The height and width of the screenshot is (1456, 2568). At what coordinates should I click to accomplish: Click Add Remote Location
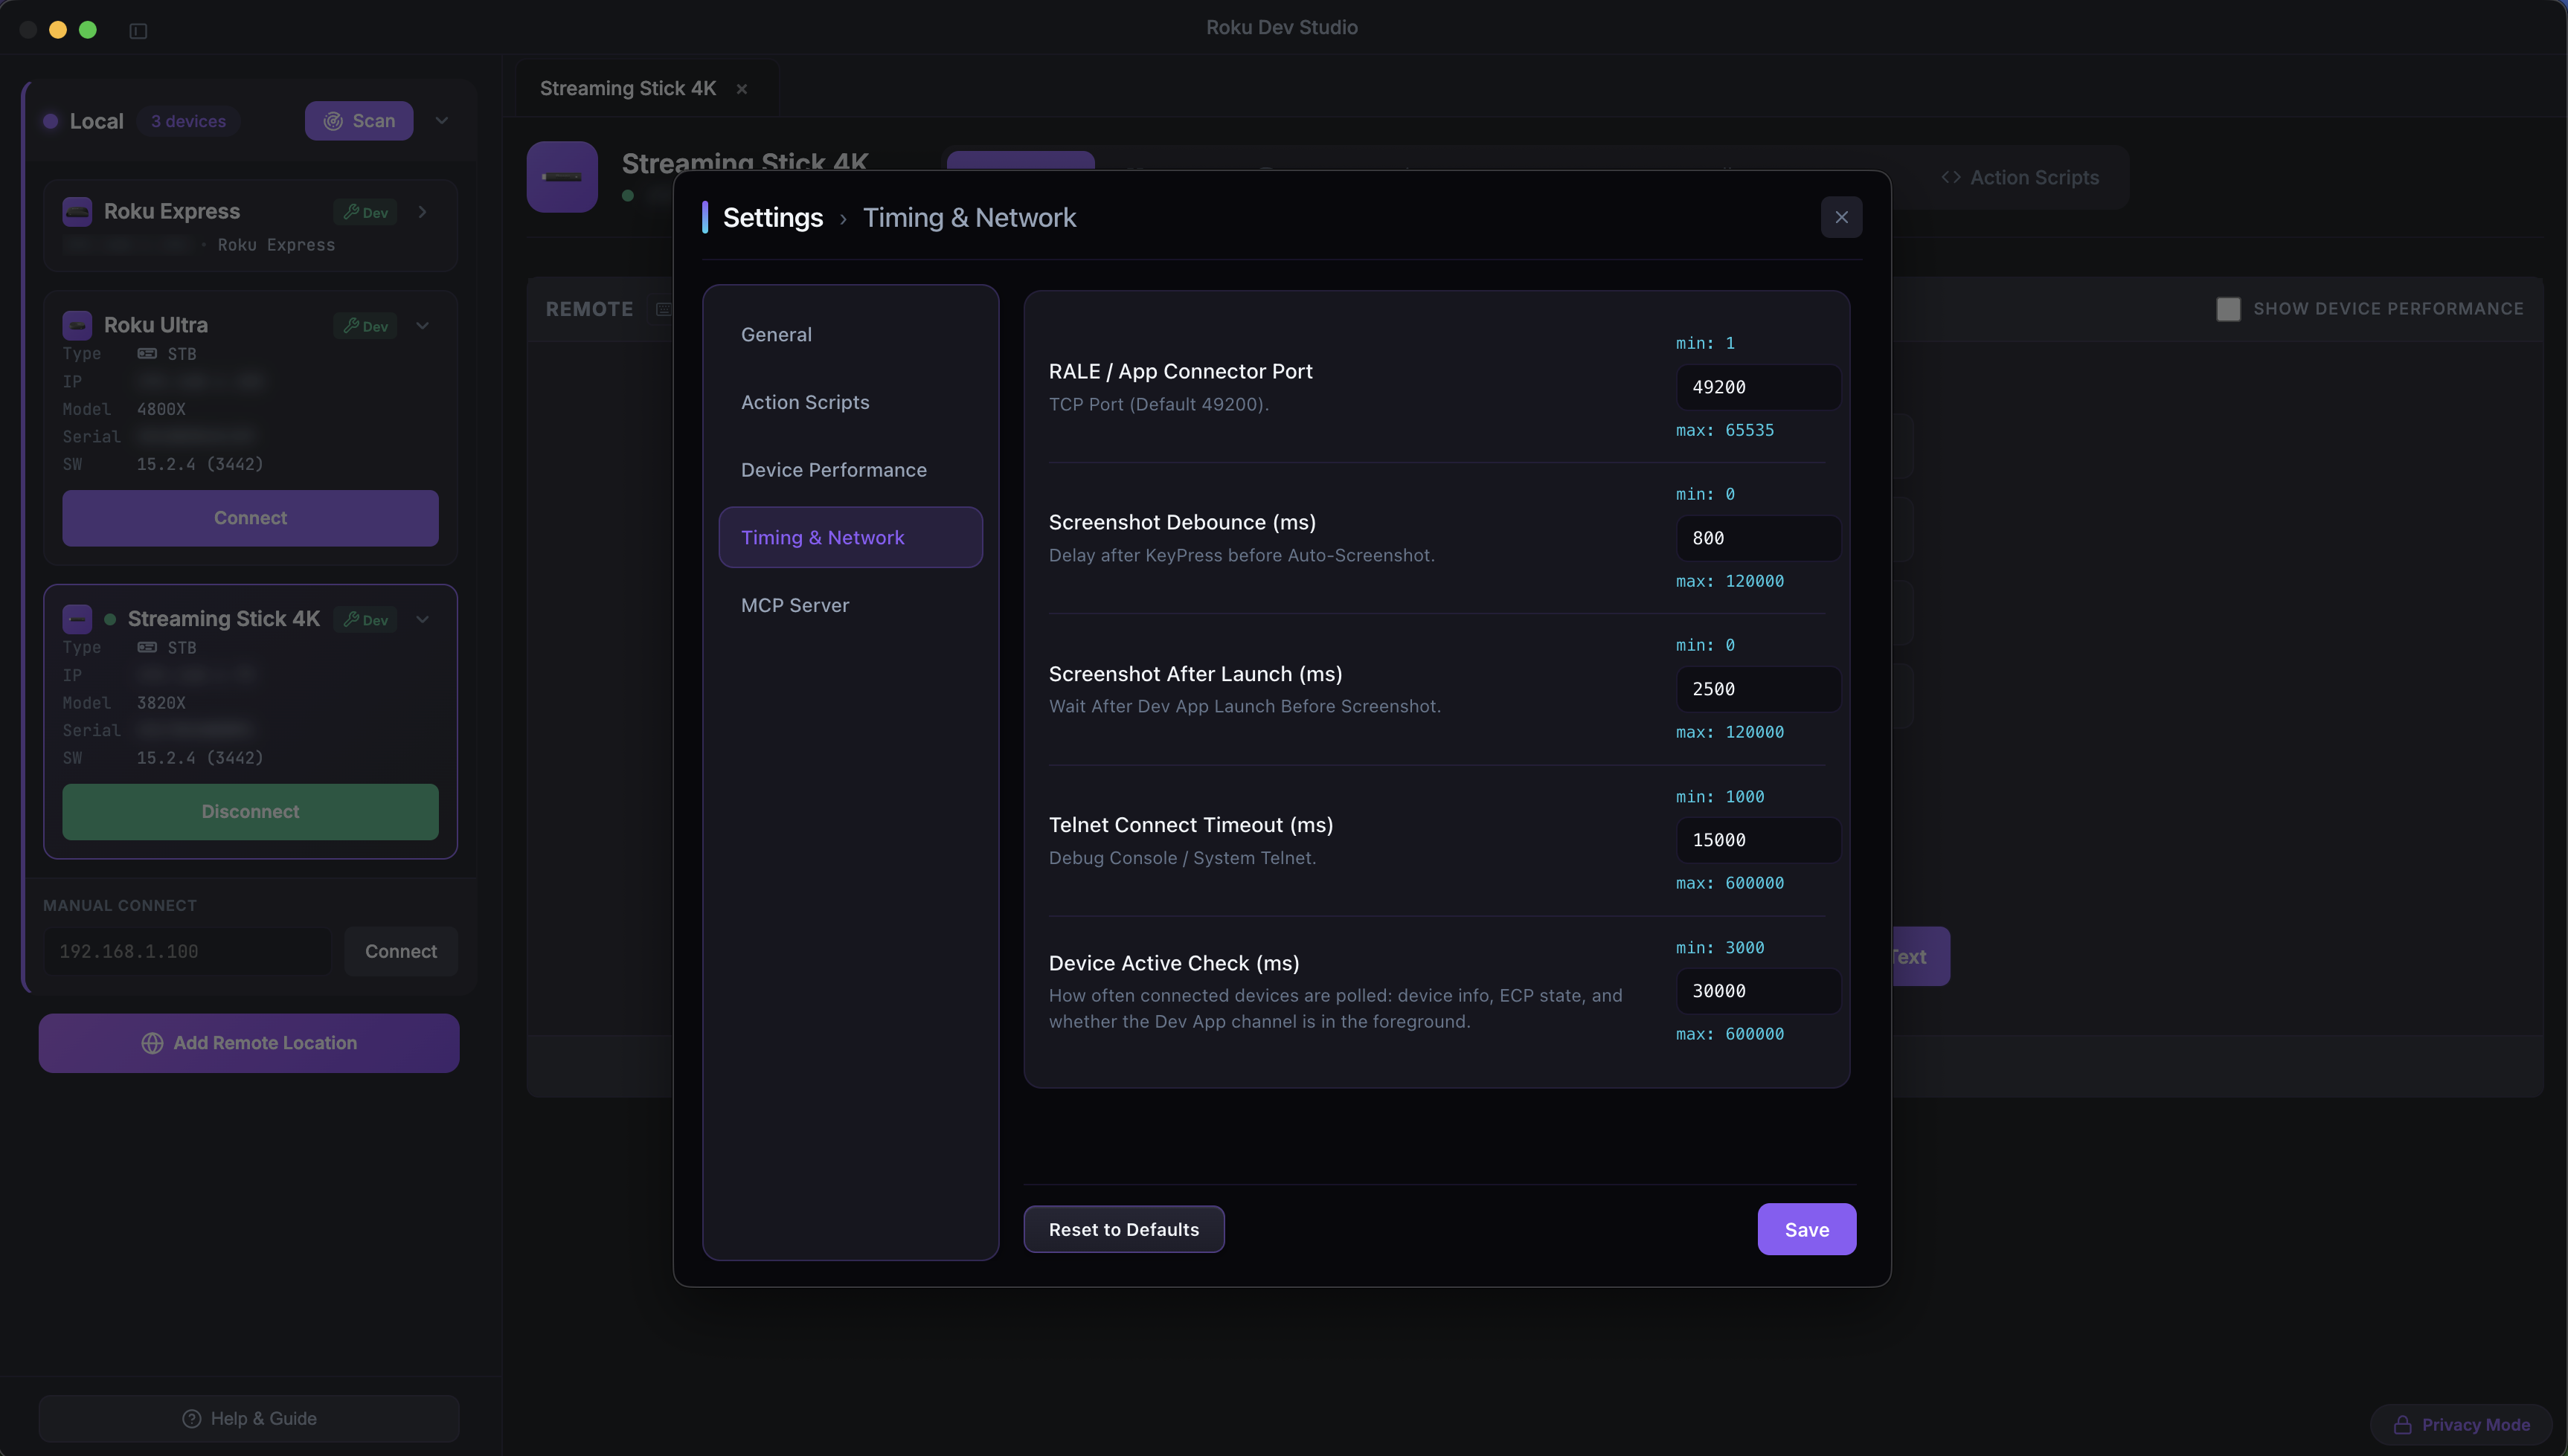(249, 1043)
